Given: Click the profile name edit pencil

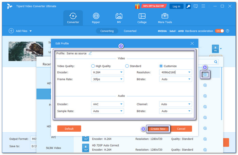Looking at the screenshot, I should (90, 53).
